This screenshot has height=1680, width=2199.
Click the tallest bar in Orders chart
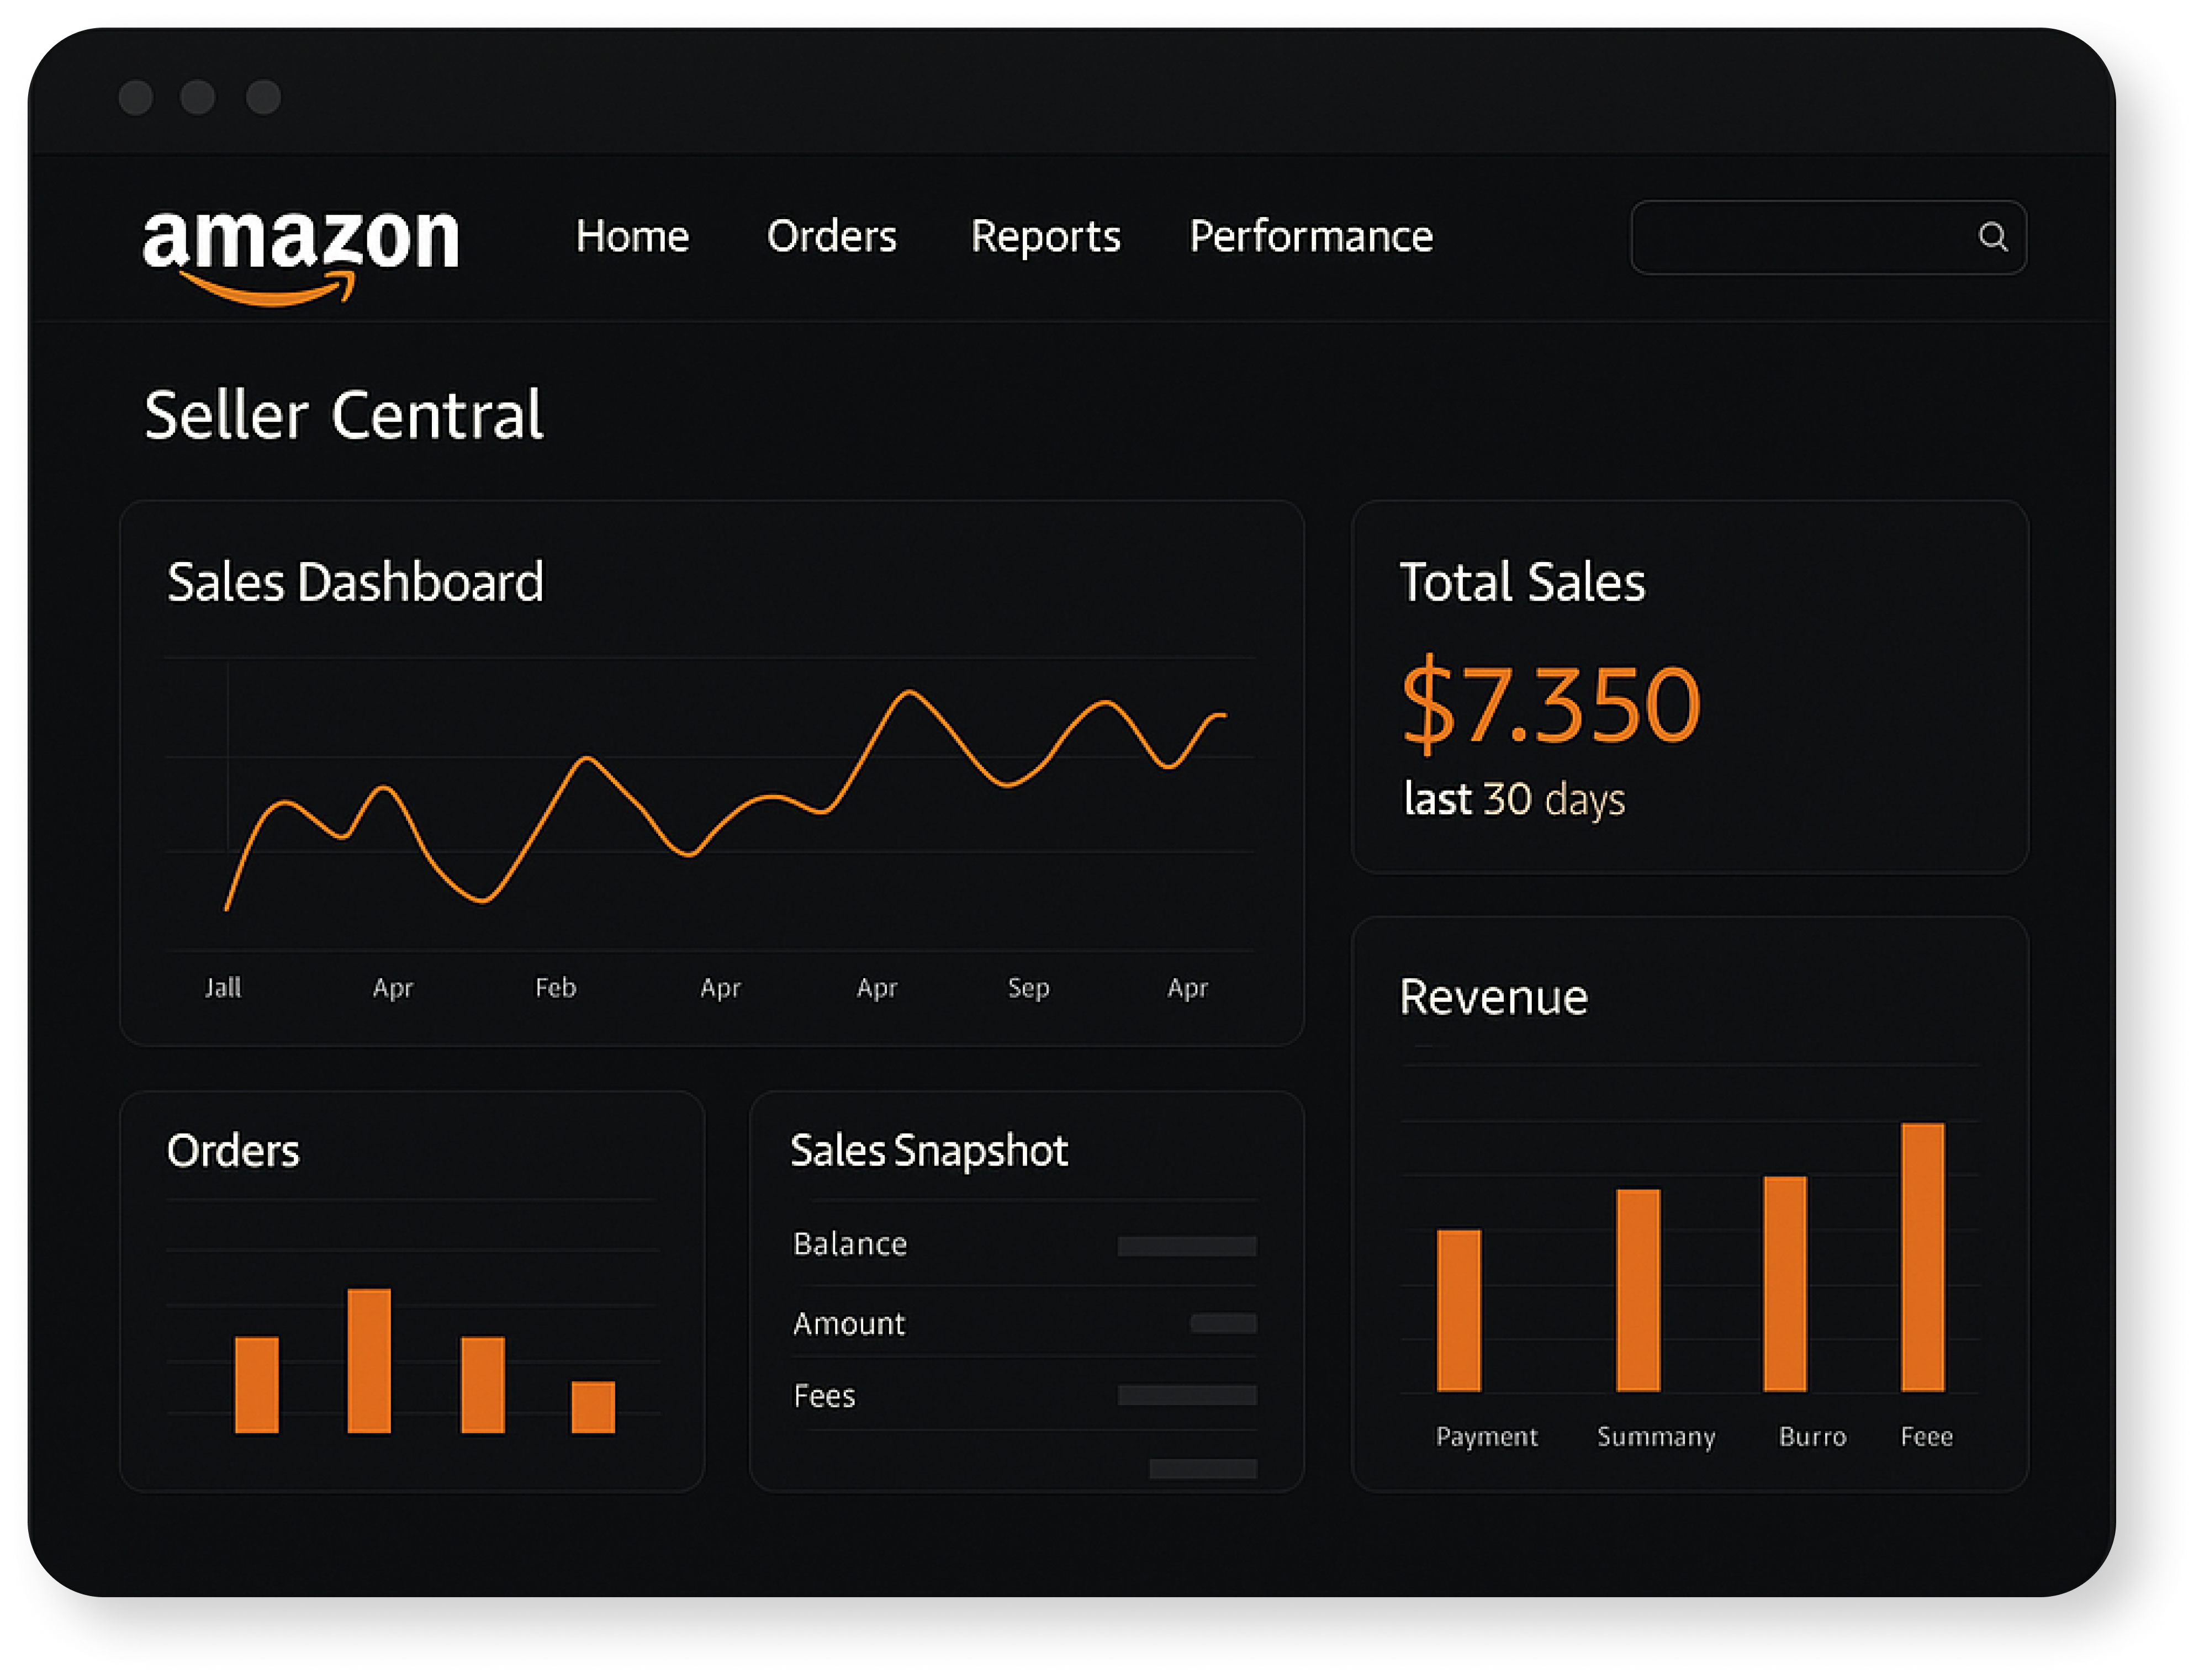[369, 1360]
